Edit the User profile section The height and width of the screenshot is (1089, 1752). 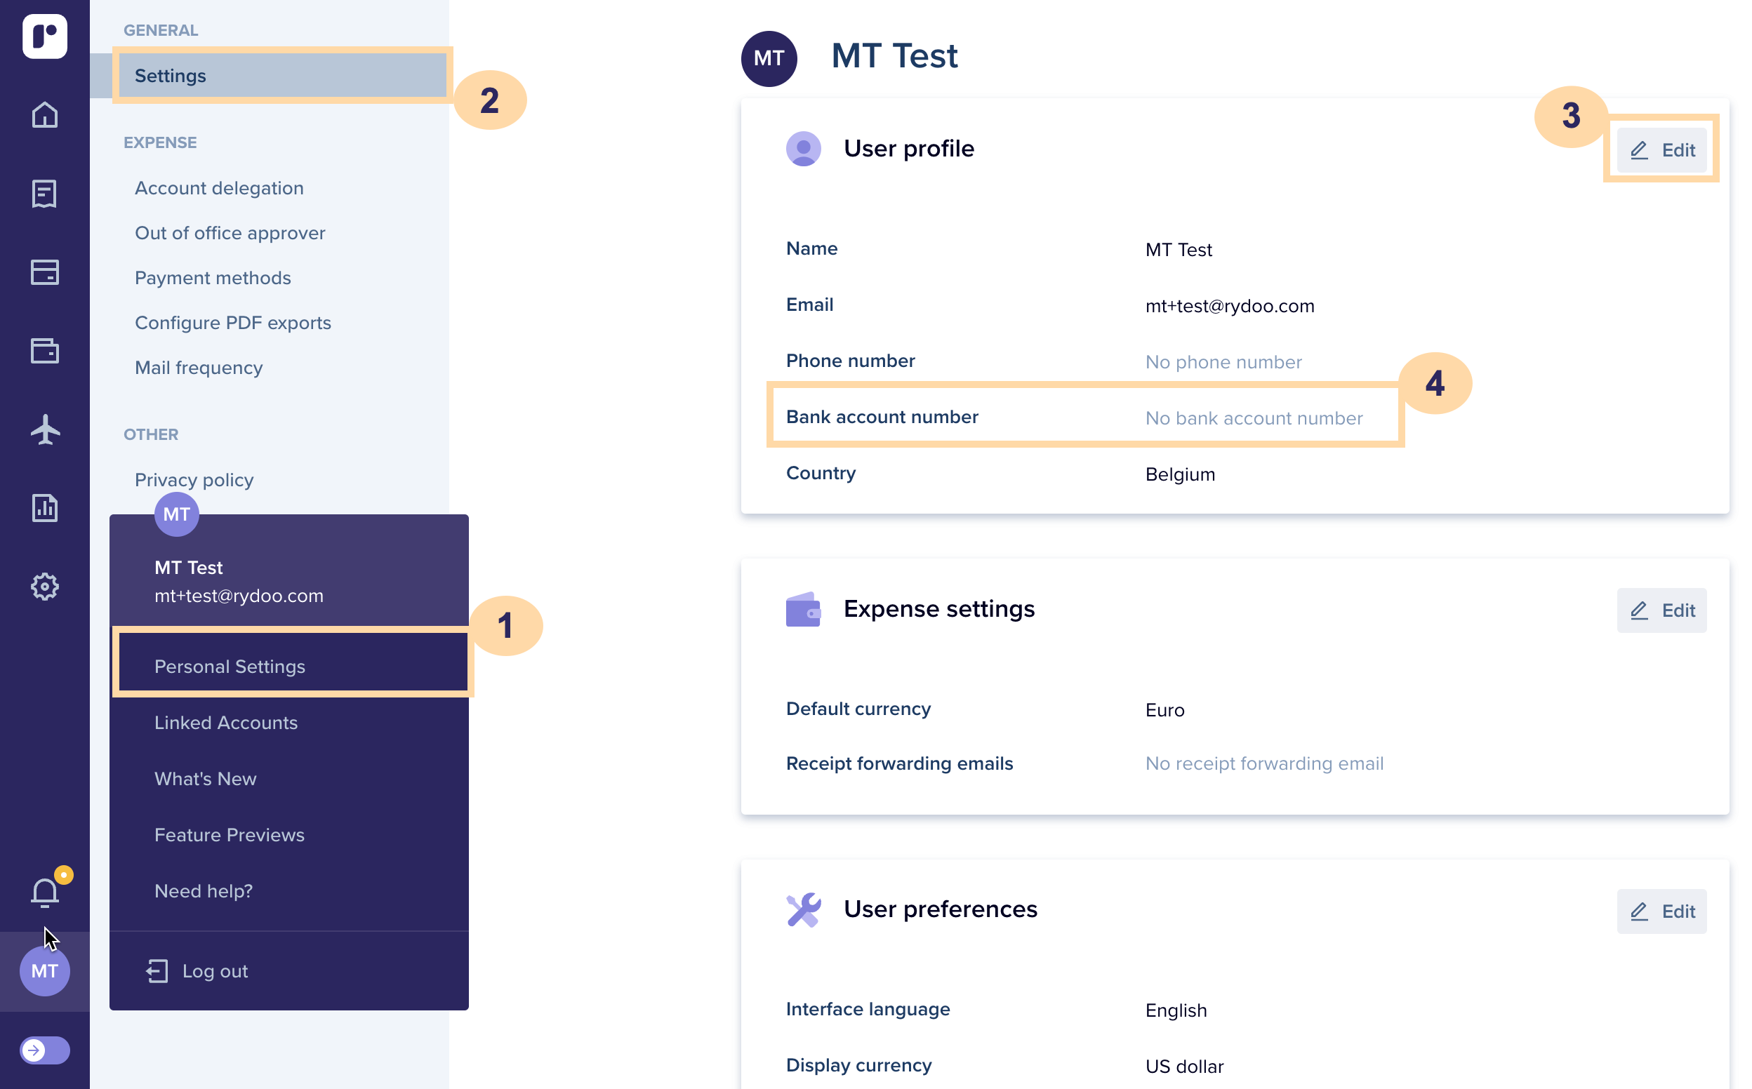tap(1661, 150)
